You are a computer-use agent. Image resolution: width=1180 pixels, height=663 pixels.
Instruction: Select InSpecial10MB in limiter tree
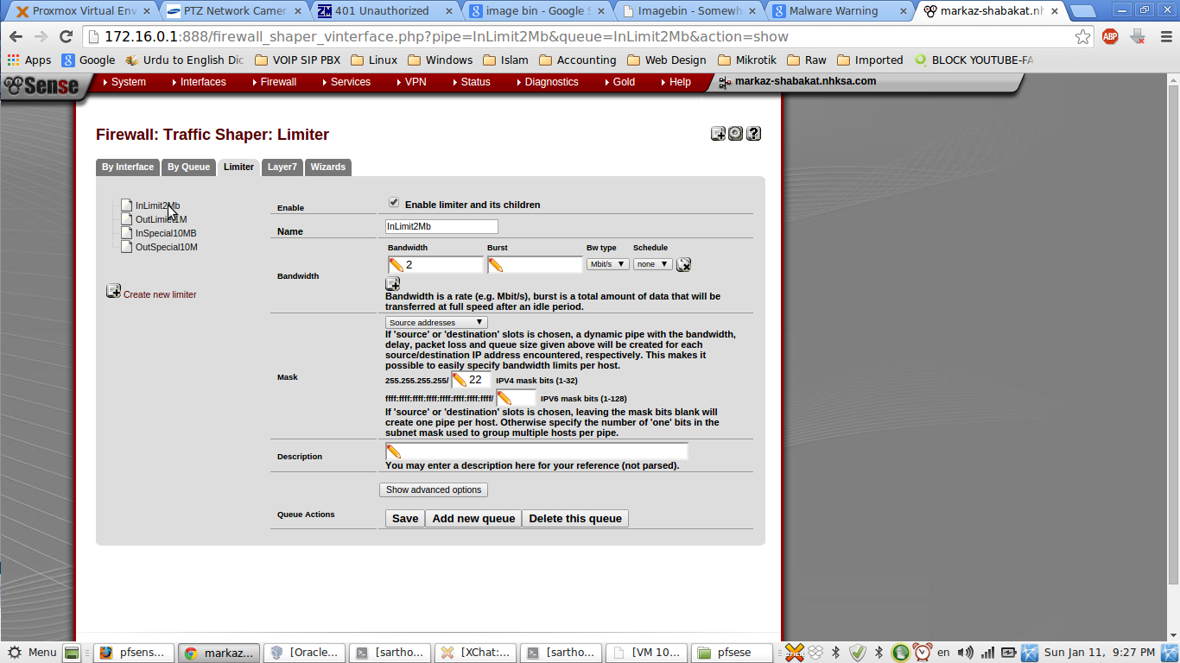pyautogui.click(x=166, y=233)
